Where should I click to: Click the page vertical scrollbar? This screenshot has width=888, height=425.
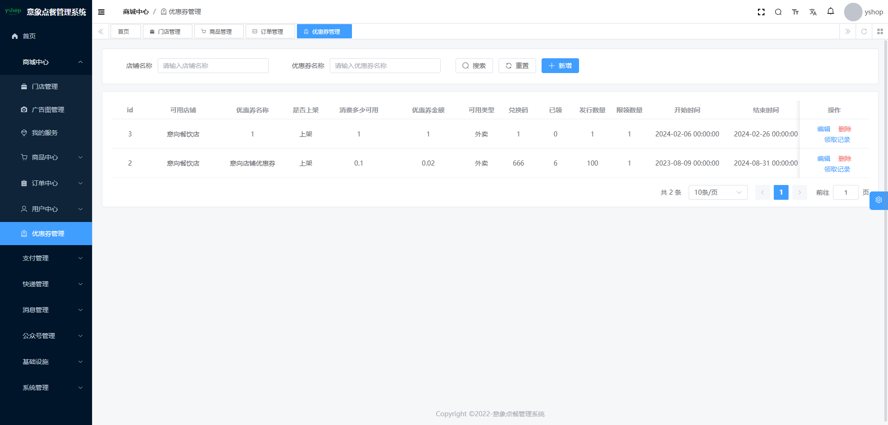pyautogui.click(x=886, y=231)
